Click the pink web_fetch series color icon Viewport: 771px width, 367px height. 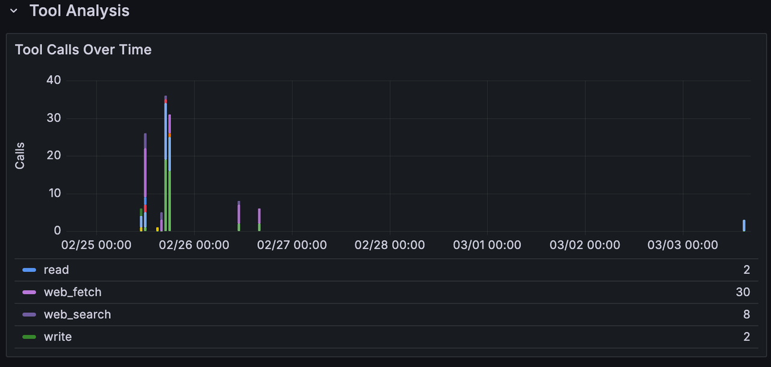[29, 292]
